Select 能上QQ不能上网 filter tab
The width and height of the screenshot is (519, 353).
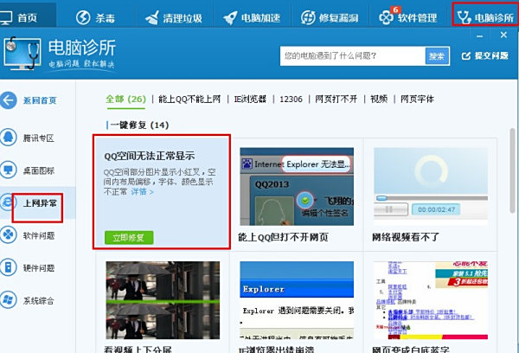tap(189, 99)
